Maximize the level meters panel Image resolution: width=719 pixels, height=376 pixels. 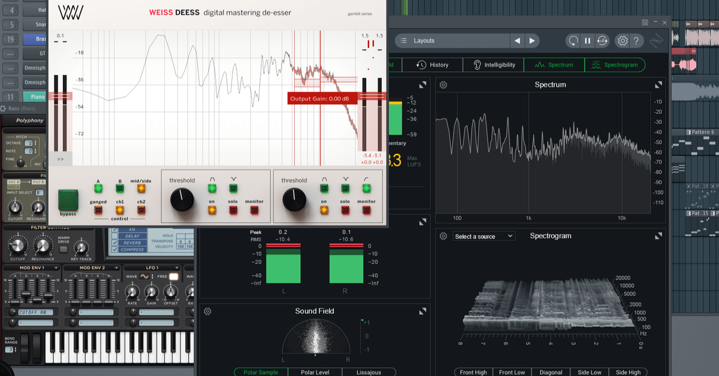pyautogui.click(x=423, y=222)
